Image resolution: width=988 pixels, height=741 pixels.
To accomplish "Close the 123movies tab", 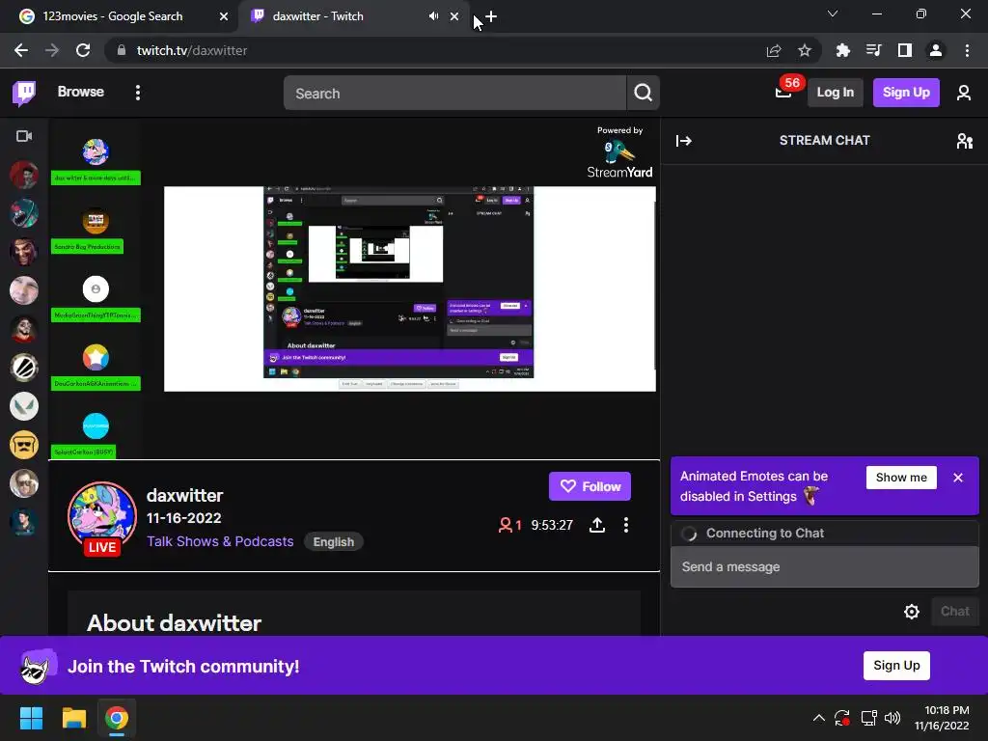I will (223, 16).
